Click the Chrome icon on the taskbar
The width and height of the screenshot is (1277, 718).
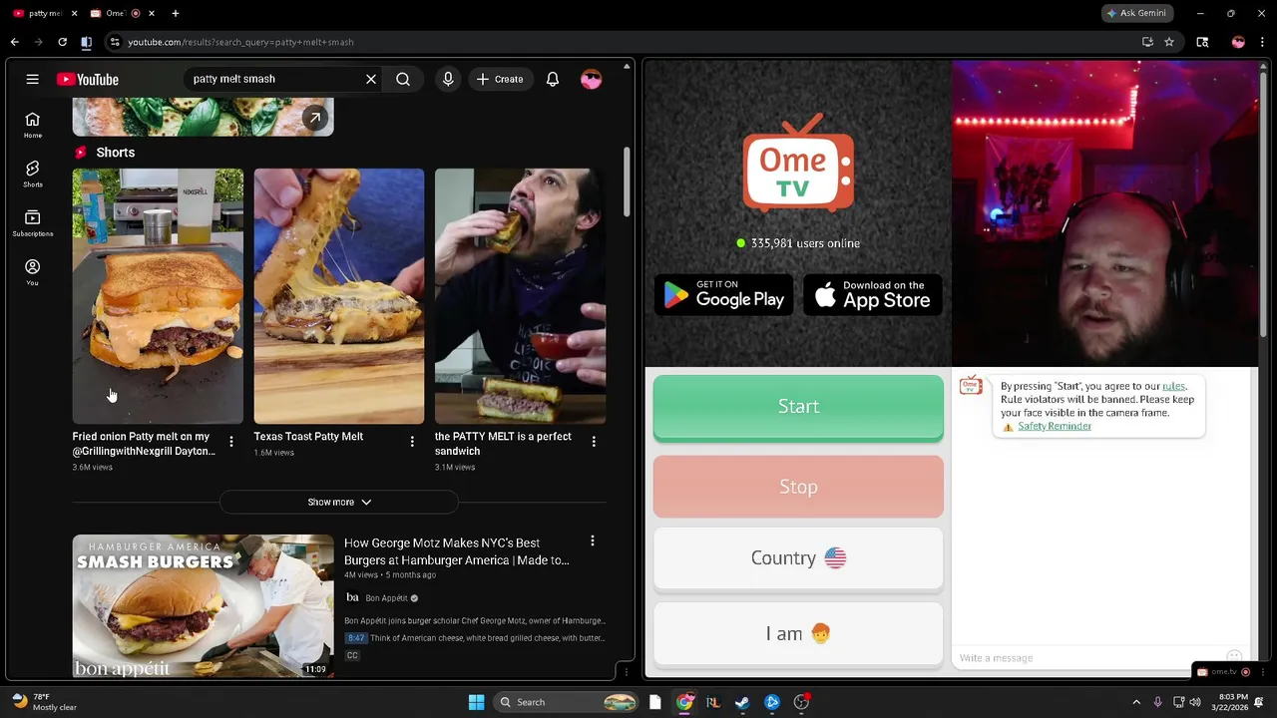[684, 702]
